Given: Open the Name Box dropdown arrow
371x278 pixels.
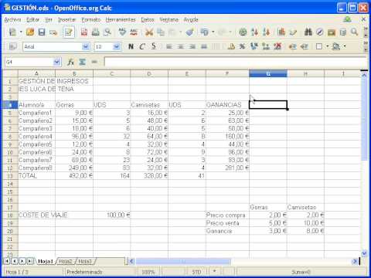Looking at the screenshot, I should click(x=57, y=62).
